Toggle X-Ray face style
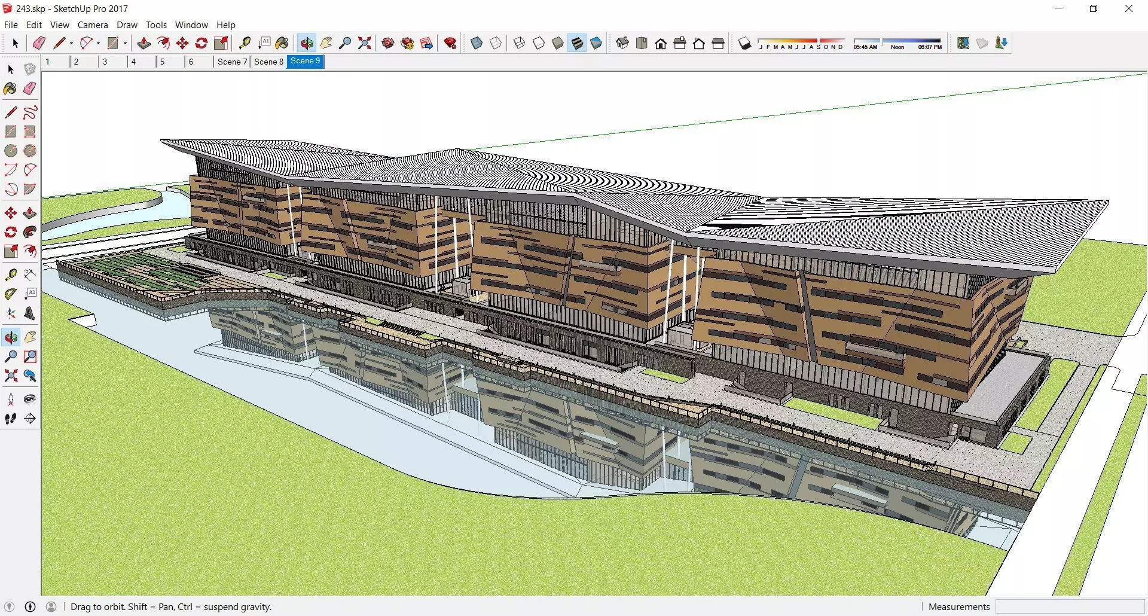The width and height of the screenshot is (1148, 616). pyautogui.click(x=477, y=43)
